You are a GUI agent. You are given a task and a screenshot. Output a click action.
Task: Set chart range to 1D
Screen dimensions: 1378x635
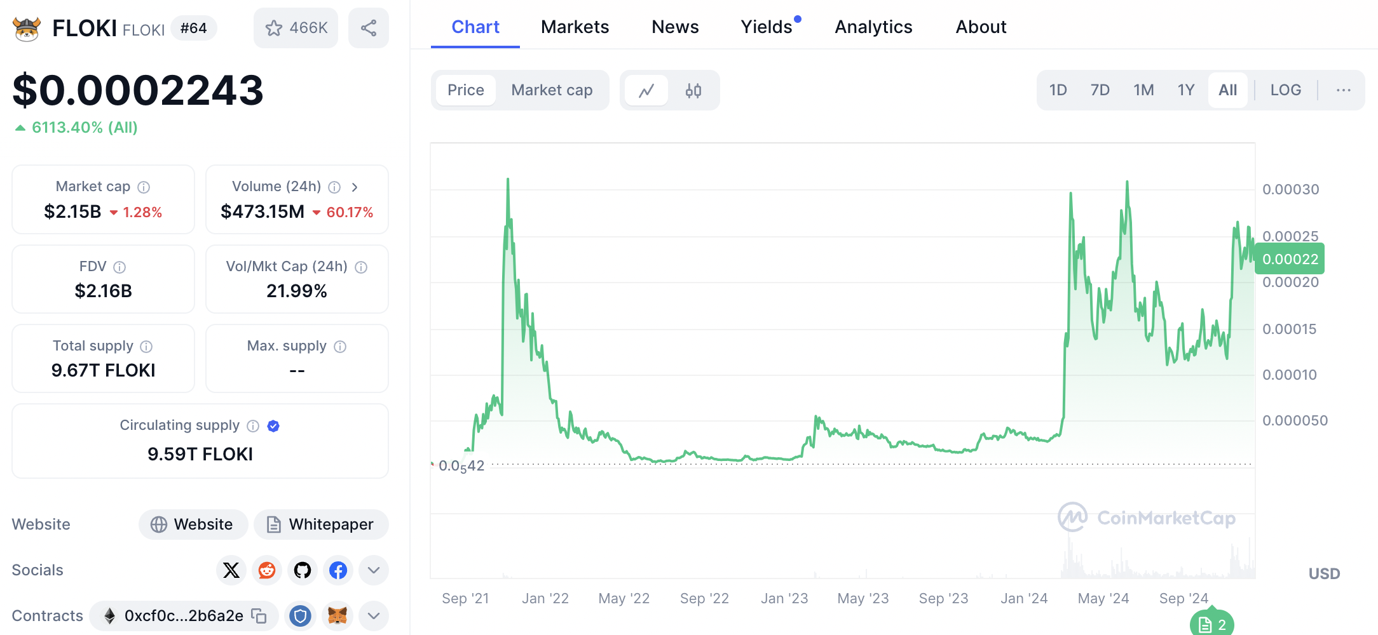(1058, 90)
